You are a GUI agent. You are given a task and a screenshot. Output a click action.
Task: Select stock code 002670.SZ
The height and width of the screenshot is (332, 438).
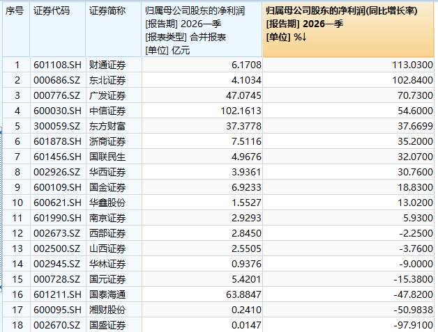tap(58, 325)
